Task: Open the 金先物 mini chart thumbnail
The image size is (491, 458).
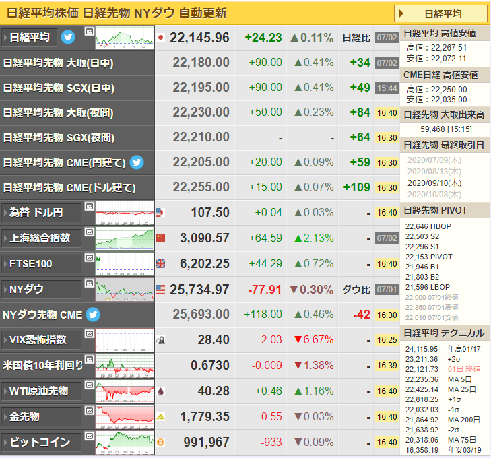Action: tap(125, 417)
